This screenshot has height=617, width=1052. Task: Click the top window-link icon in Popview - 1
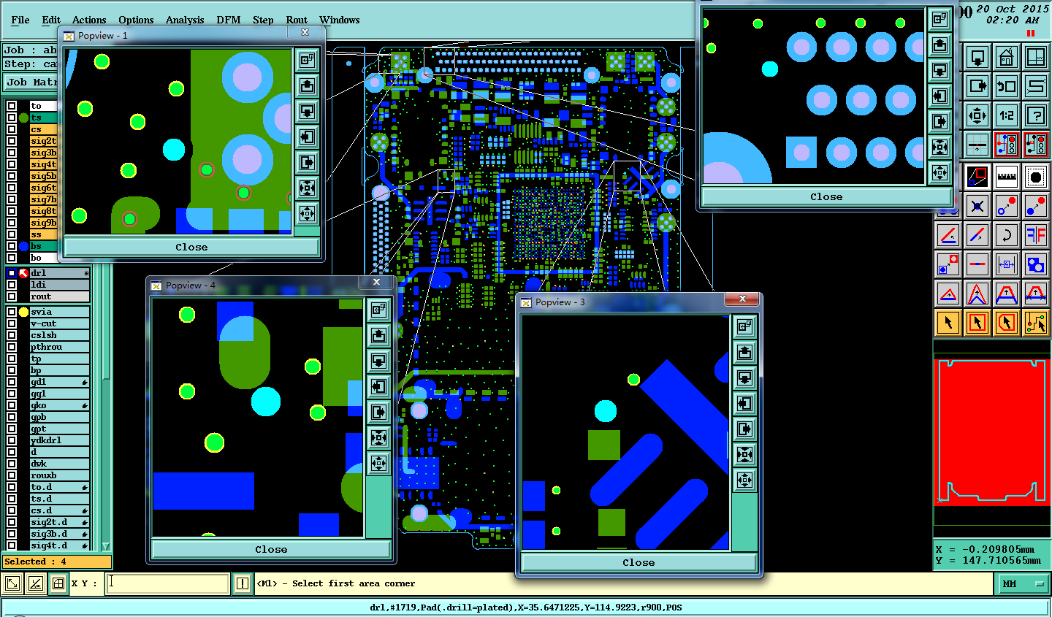point(308,60)
